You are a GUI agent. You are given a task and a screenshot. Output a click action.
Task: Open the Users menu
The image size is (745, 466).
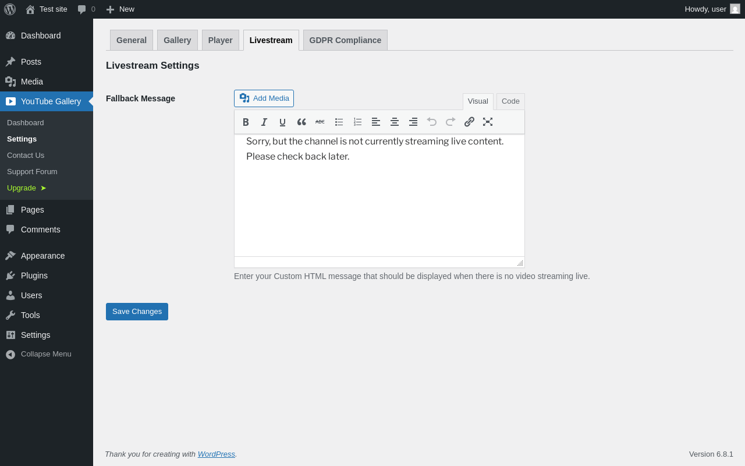coord(47,295)
